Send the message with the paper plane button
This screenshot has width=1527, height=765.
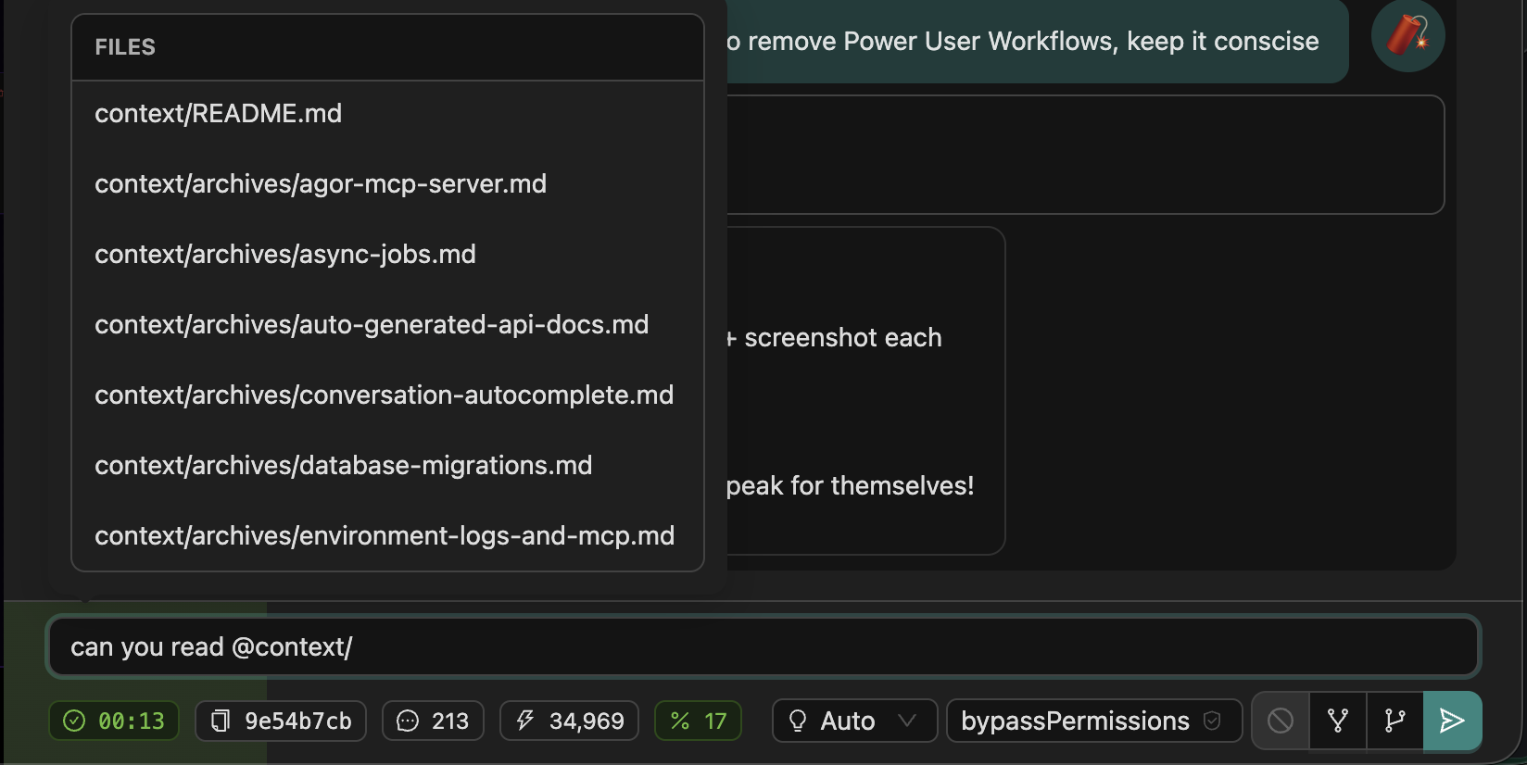pyautogui.click(x=1452, y=721)
